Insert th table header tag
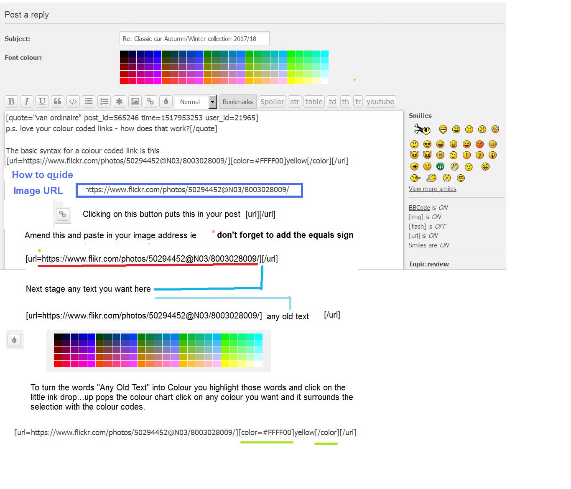Image resolution: width=571 pixels, height=489 pixels. (x=345, y=102)
